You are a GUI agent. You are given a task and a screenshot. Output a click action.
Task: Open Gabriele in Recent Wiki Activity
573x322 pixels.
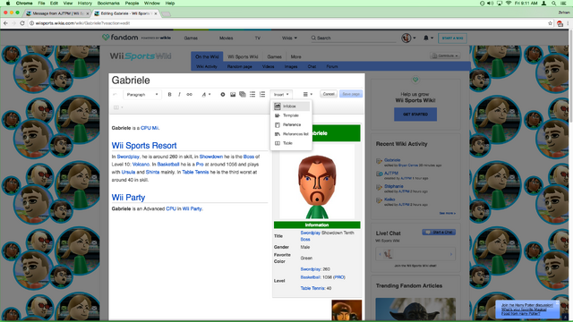pos(392,160)
